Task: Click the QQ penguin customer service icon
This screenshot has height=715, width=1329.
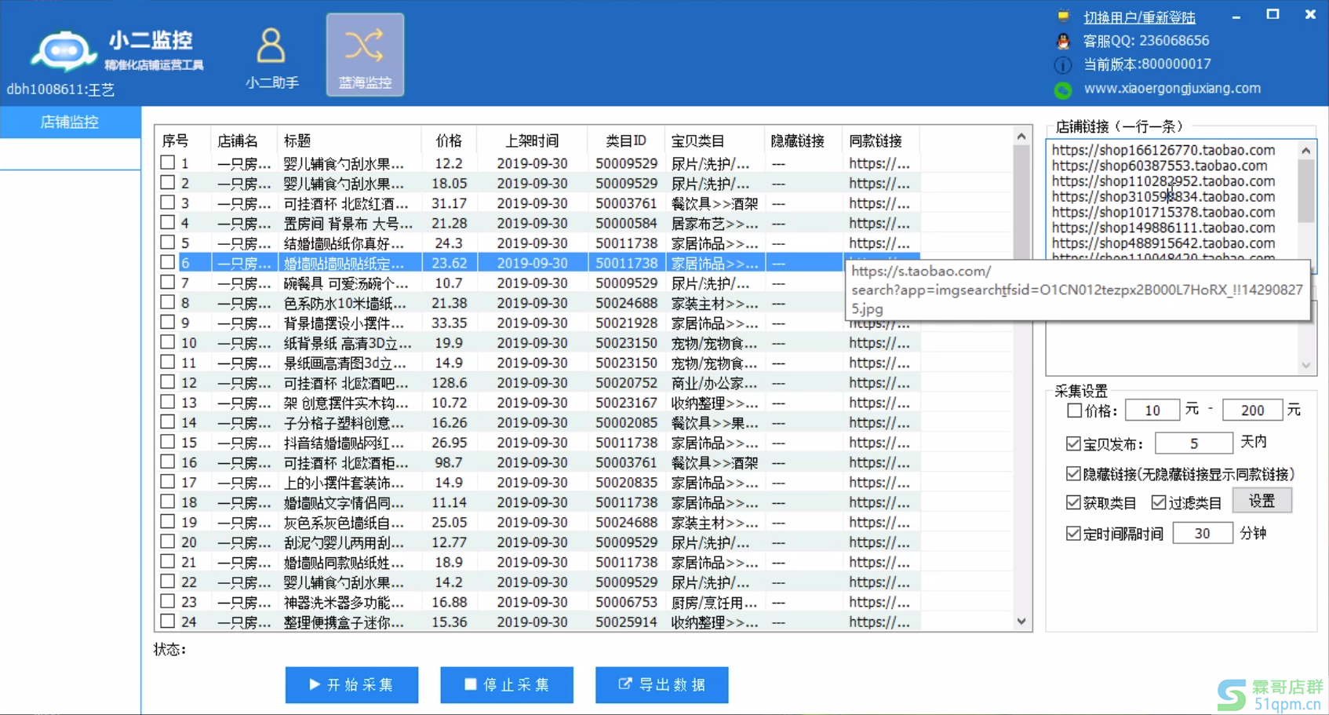Action: [x=1063, y=41]
